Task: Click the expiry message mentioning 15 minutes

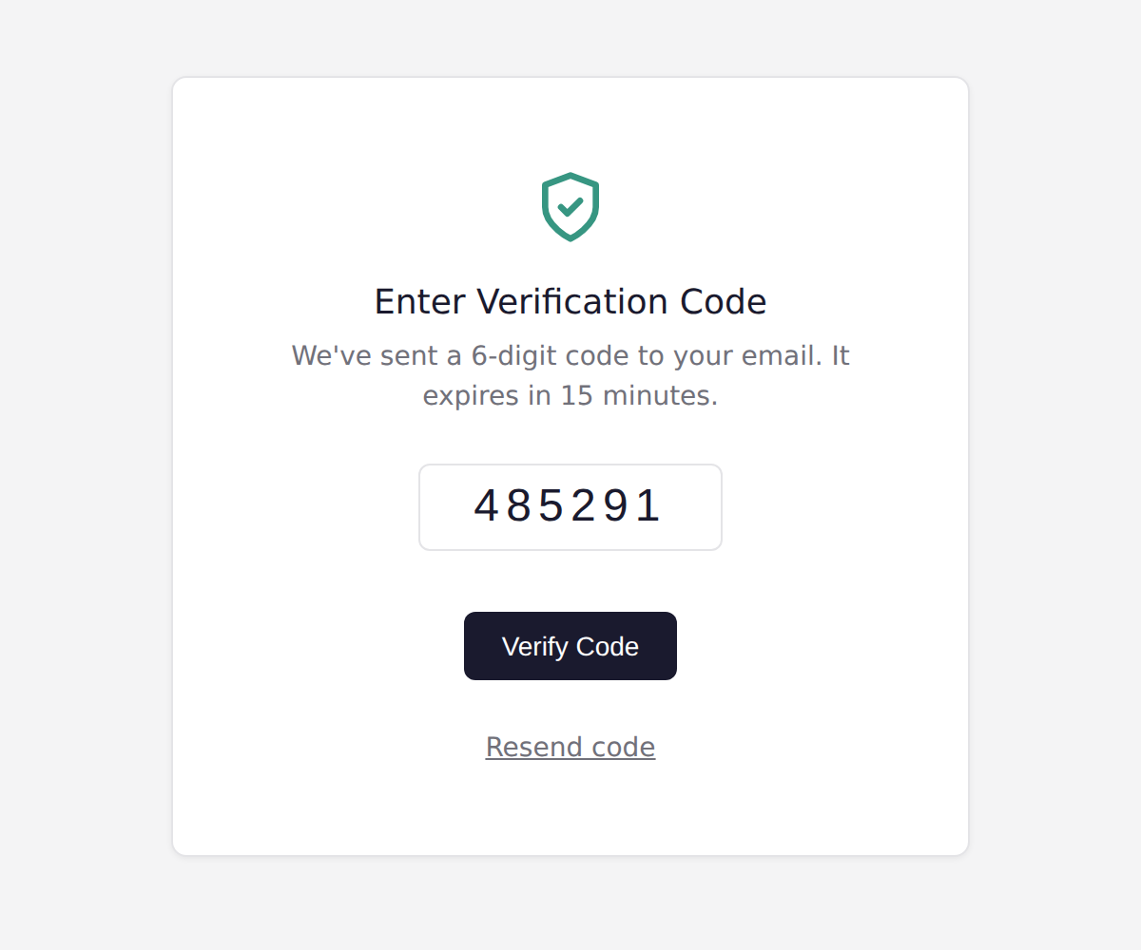Action: pyautogui.click(x=570, y=395)
